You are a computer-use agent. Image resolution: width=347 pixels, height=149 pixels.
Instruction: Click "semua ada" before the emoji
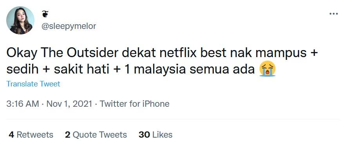pos(222,69)
